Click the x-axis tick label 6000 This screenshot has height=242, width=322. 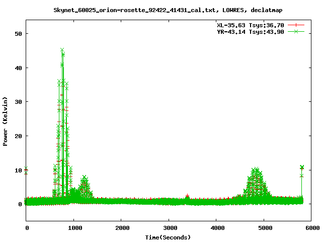coord(312,228)
